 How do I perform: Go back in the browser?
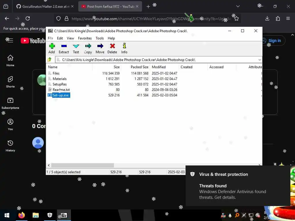[x=7, y=18]
